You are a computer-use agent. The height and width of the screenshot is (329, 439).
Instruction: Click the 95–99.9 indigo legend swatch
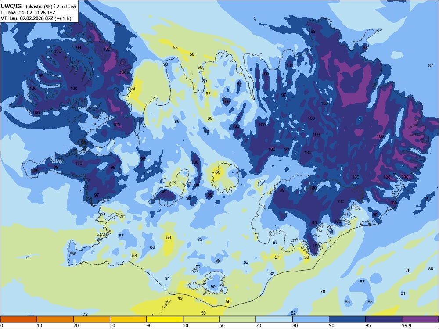coord(384,319)
